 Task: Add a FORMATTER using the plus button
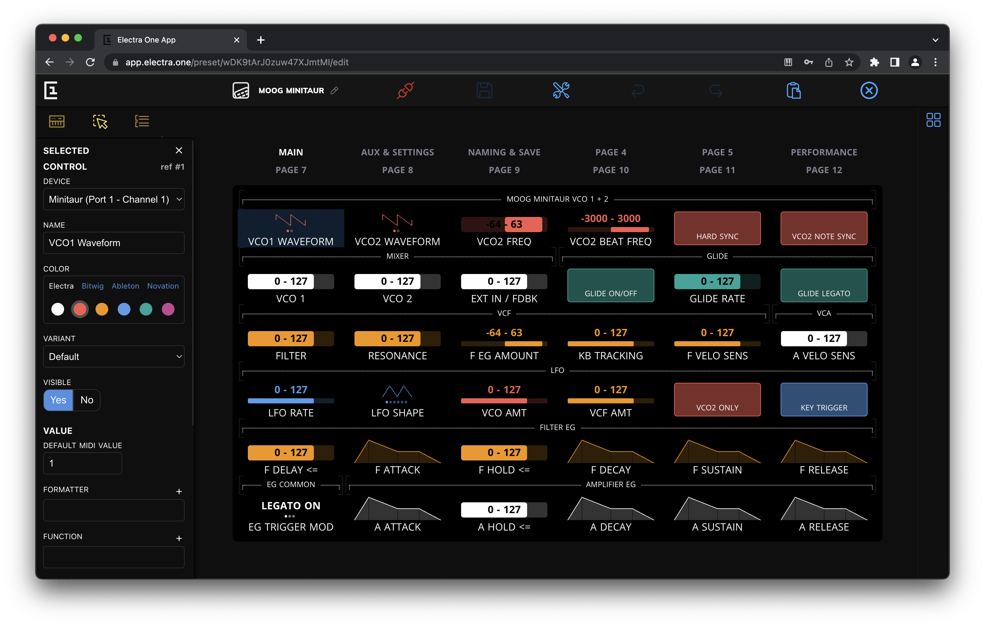[179, 491]
